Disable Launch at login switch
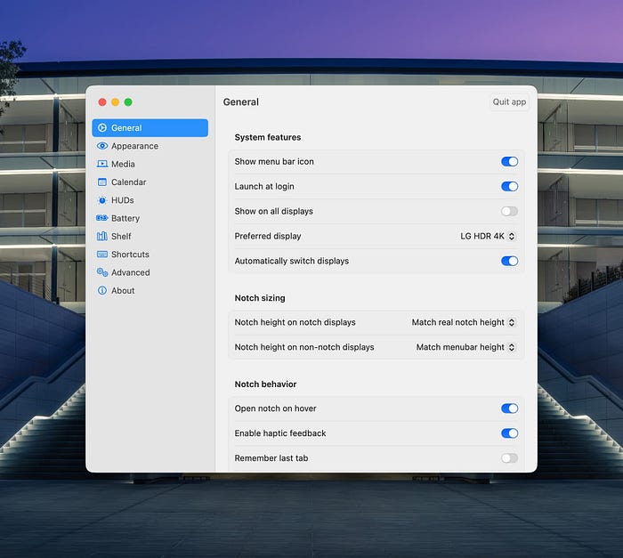623x558 pixels. (x=509, y=186)
